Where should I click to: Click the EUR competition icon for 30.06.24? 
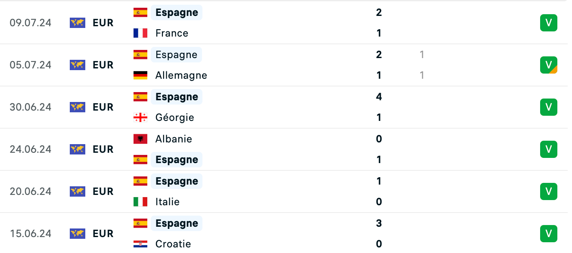coord(78,107)
